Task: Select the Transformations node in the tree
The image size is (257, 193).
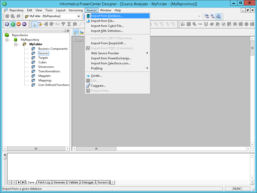Action: point(49,71)
